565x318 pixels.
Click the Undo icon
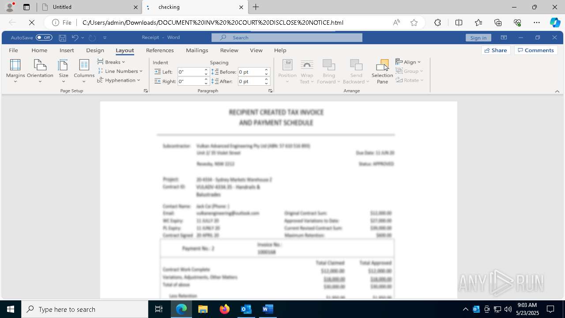coord(75,38)
